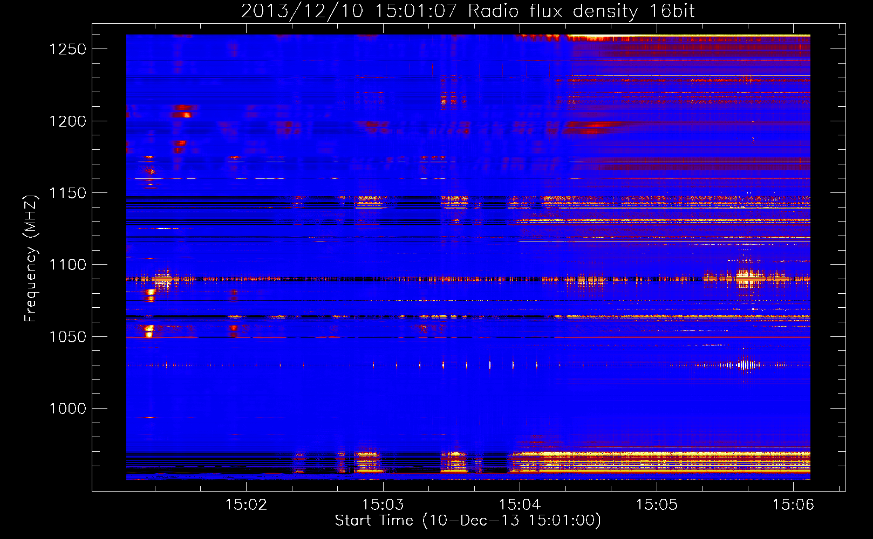Click the 1200 frequency tick label
Viewport: 873px width, 539px height.
click(67, 121)
